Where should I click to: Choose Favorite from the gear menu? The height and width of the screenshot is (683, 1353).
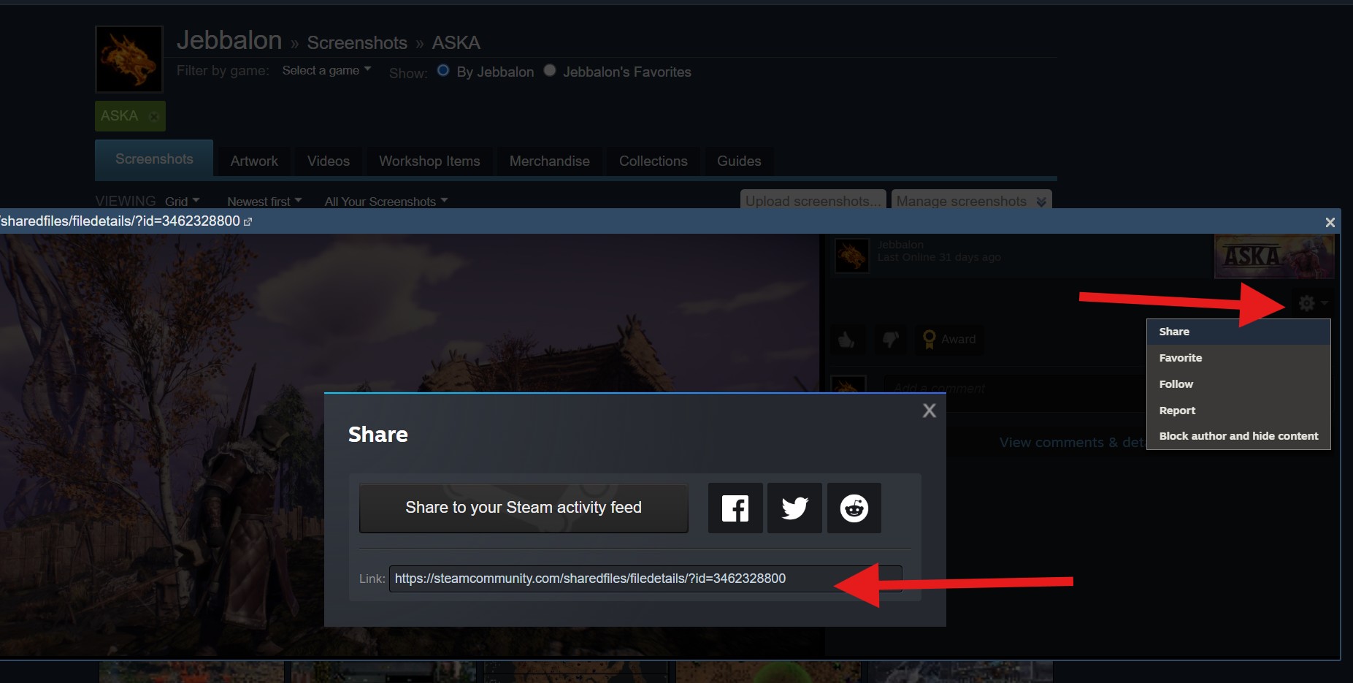pos(1238,358)
